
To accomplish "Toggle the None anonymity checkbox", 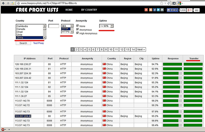I will coord(78,26).
